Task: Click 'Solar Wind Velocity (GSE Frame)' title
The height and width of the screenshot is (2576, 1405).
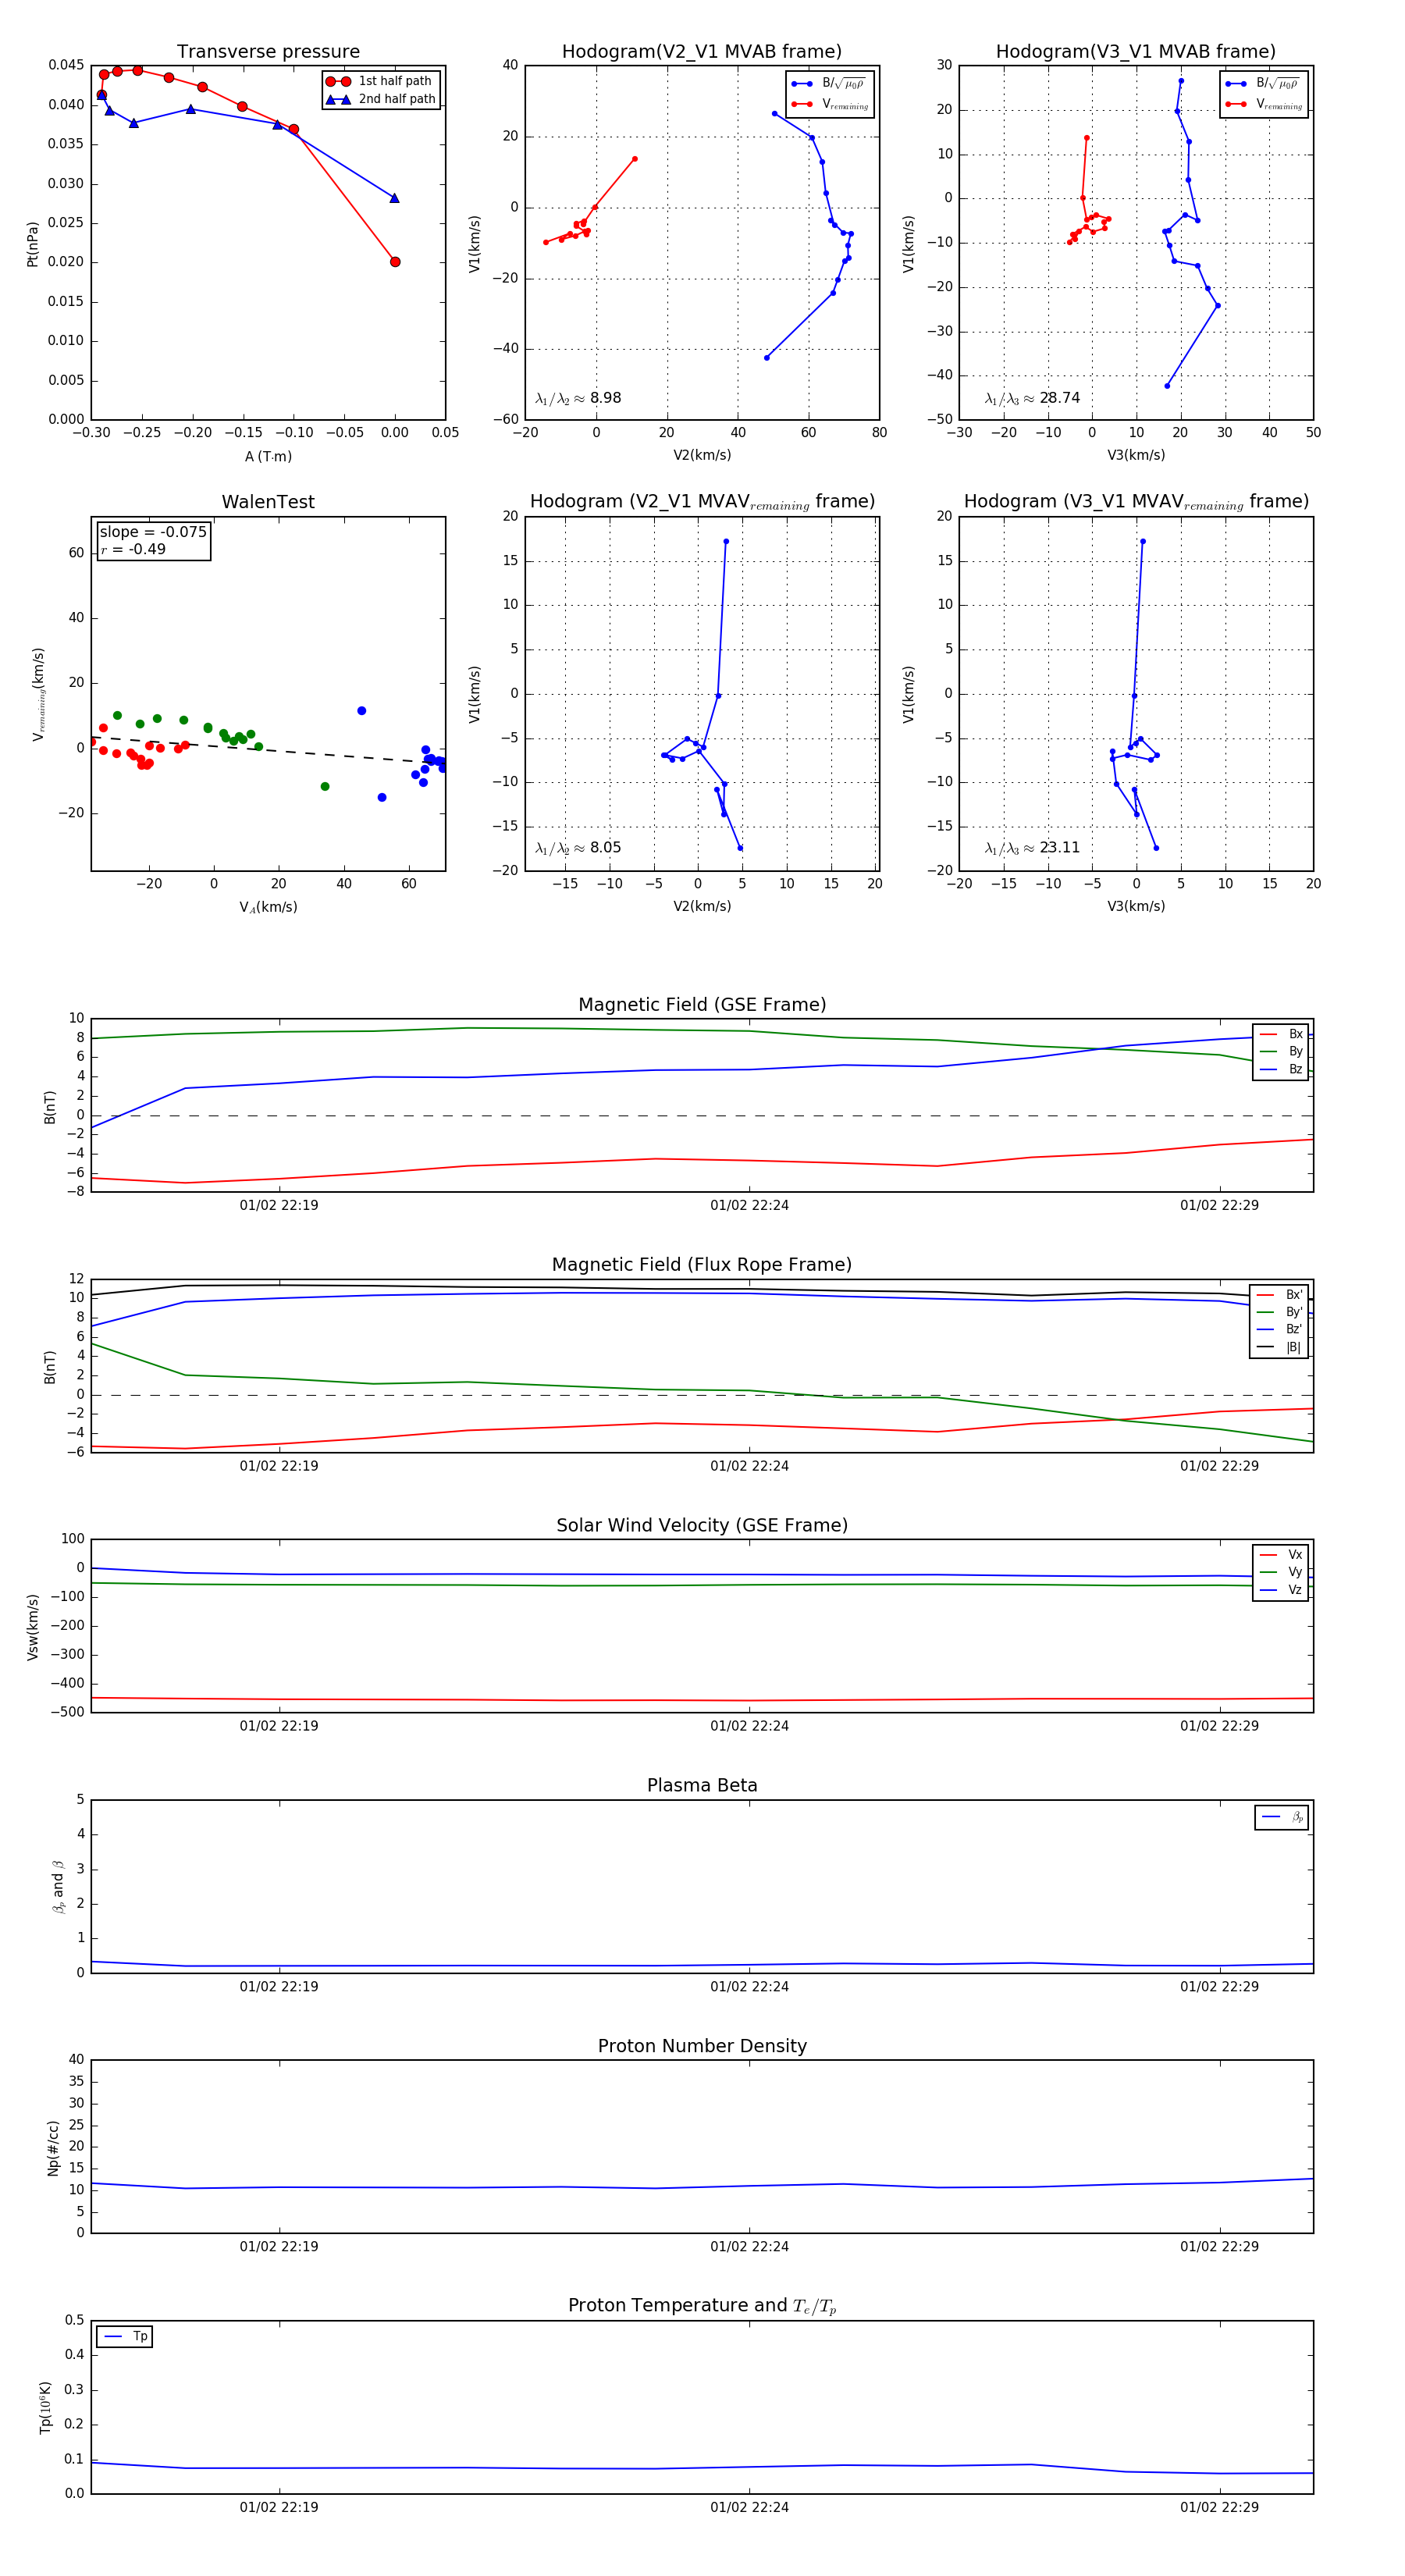Action: pos(702,1526)
